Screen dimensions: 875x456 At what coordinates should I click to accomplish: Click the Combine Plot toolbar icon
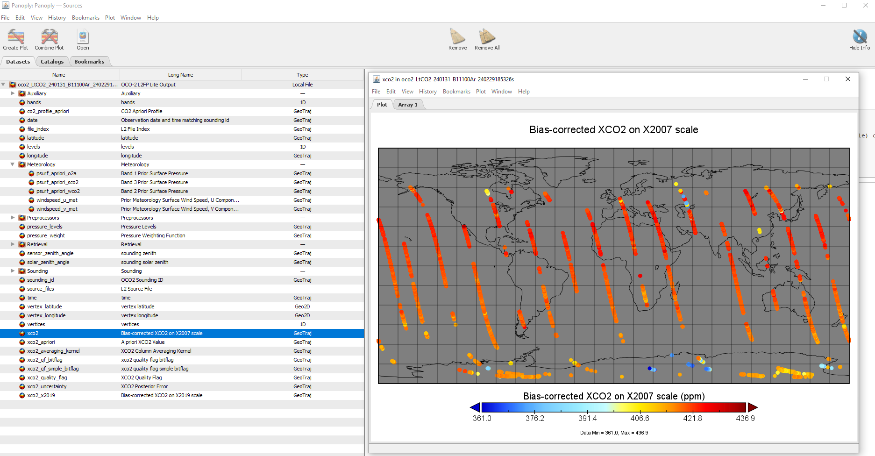pyautogui.click(x=49, y=36)
